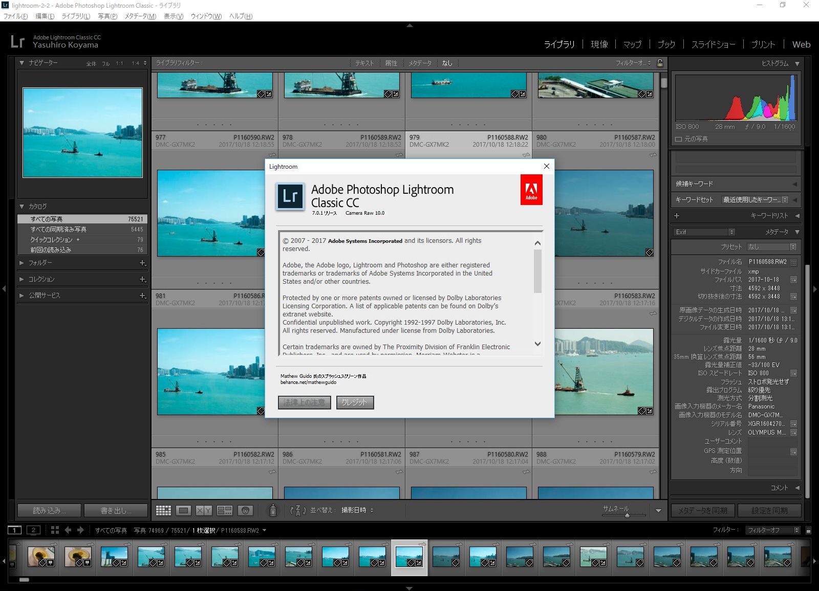Add a new collection with the plus icon

143,279
